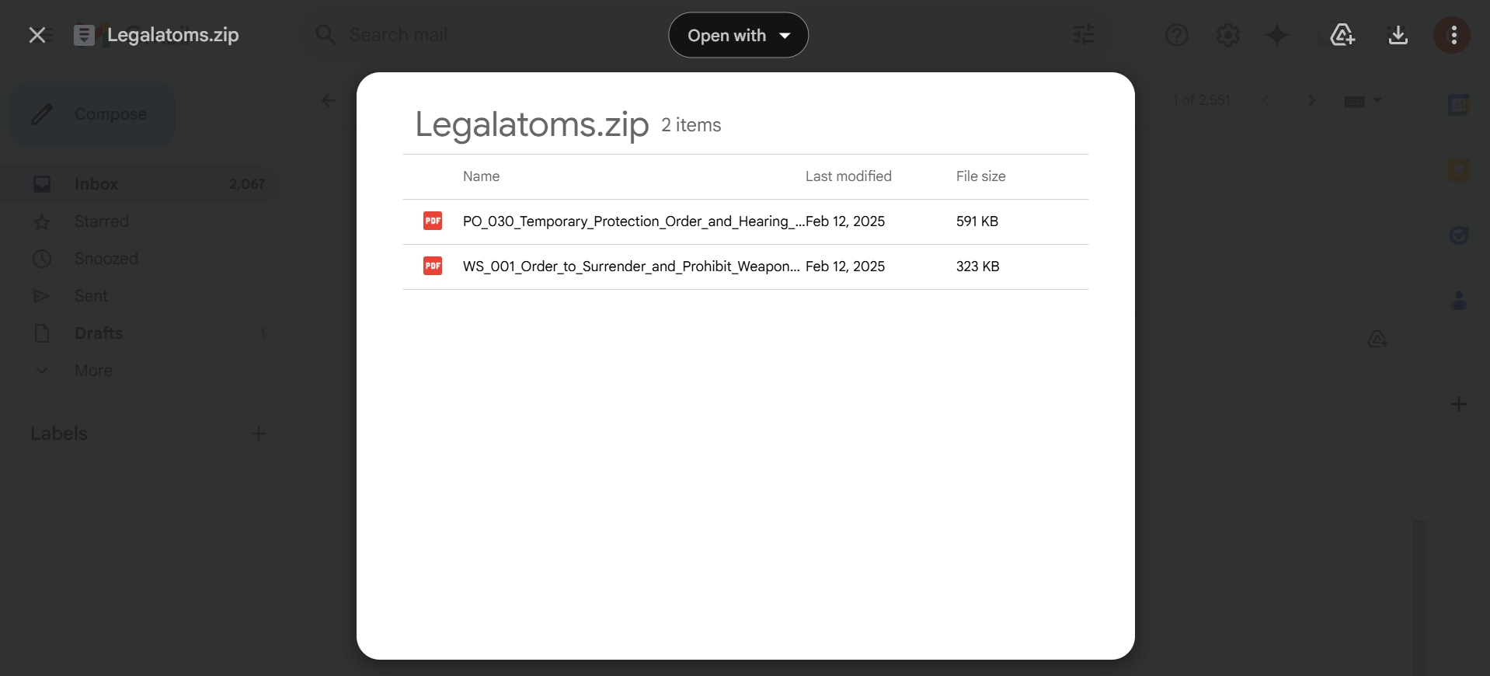1490x676 pixels.
Task: Open the three-dot more actions menu
Action: pyautogui.click(x=1453, y=35)
